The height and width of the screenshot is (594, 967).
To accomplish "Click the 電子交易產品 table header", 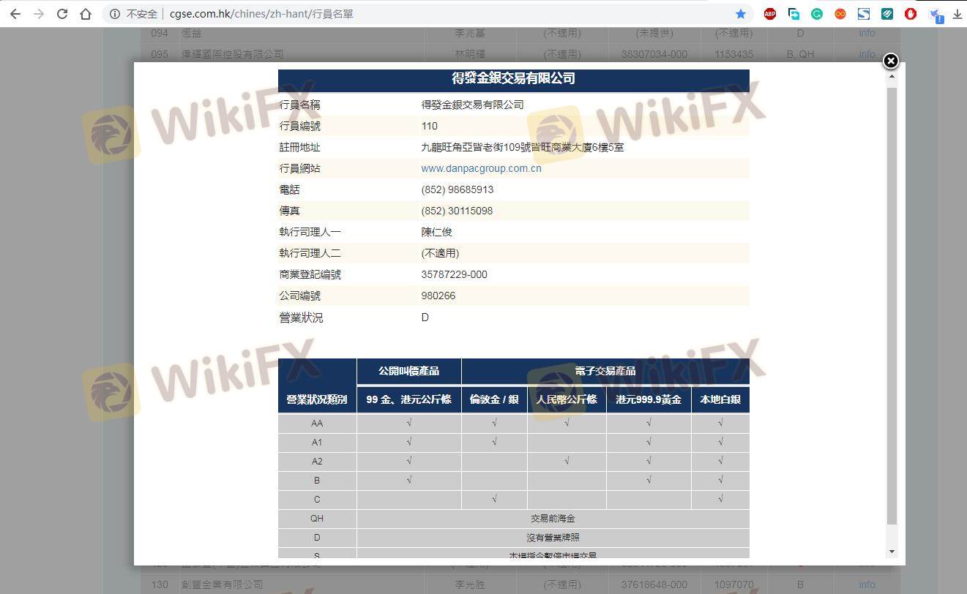I will 605,371.
